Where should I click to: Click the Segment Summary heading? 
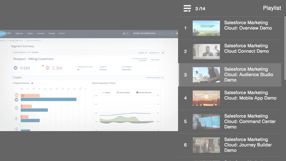point(22,46)
